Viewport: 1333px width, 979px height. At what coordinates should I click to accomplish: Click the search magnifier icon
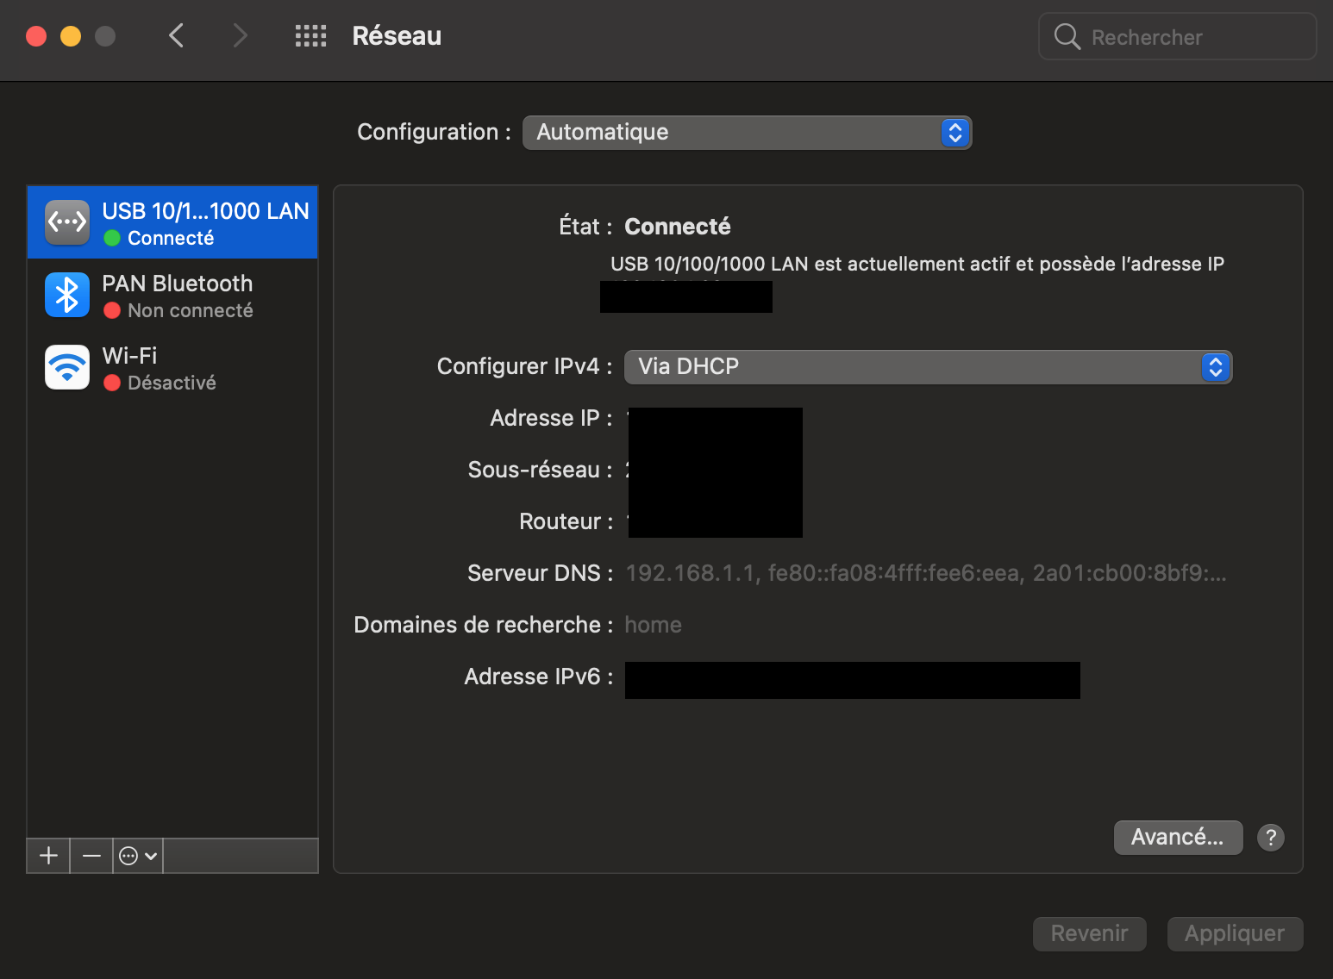[x=1067, y=37]
